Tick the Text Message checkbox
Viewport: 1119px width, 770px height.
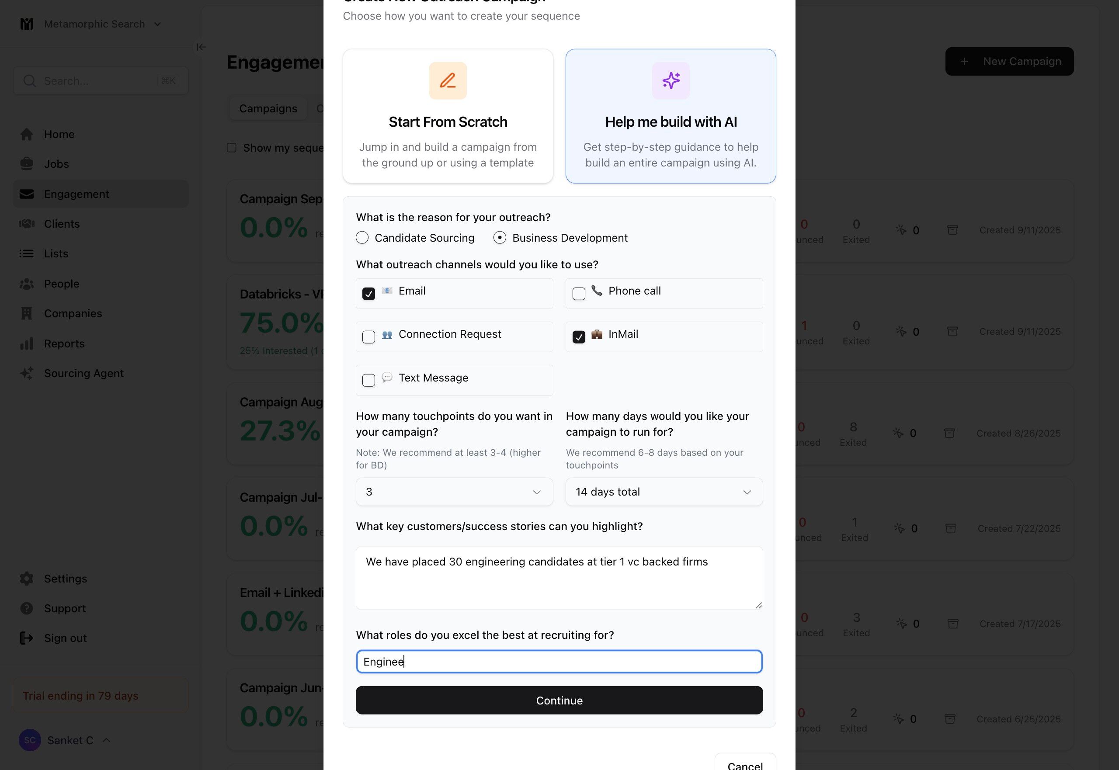pos(368,380)
